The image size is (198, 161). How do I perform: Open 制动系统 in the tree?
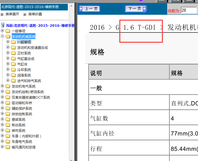(x=19, y=125)
